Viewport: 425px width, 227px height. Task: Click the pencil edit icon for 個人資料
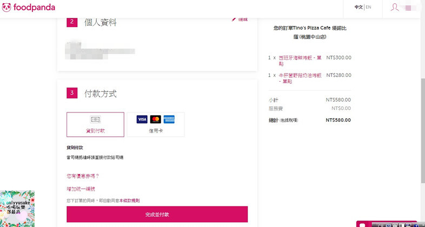tap(235, 19)
